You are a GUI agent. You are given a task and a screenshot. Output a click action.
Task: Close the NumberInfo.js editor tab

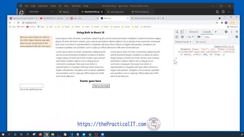[x=102, y=12]
